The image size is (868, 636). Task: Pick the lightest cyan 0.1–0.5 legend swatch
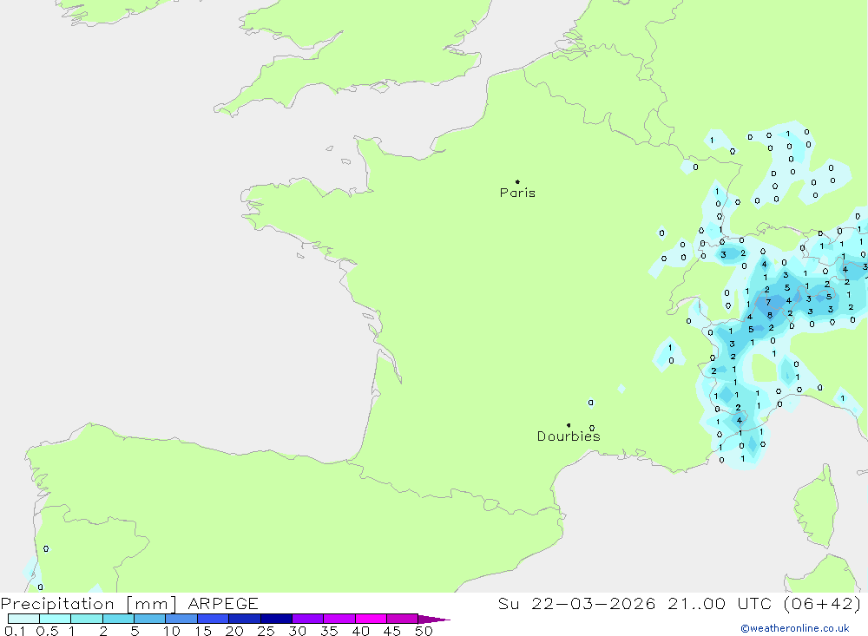pos(23,620)
